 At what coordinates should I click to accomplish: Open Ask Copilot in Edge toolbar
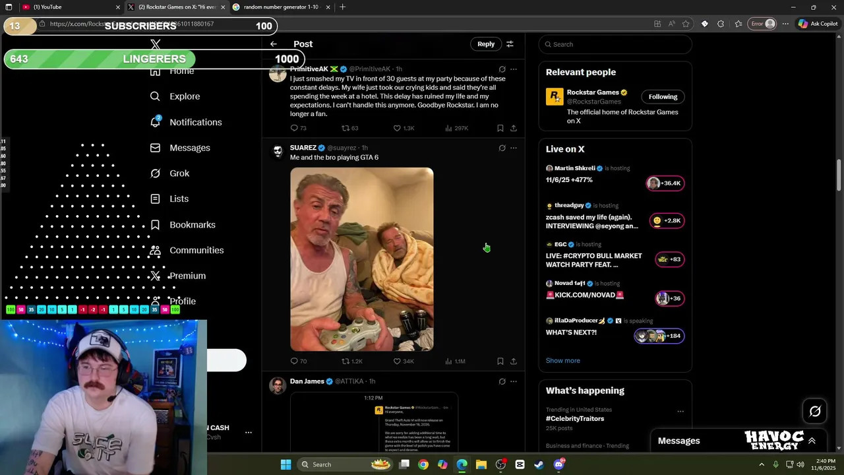pyautogui.click(x=818, y=24)
